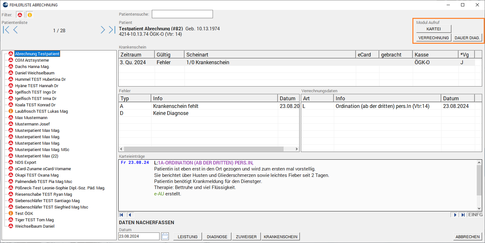Click left arrow of Fehler table scrollbar
Screen dimensions: 485x243
click(121, 149)
